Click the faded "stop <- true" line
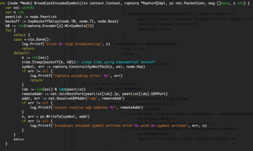This screenshot has width=253, height=151. (134, 49)
